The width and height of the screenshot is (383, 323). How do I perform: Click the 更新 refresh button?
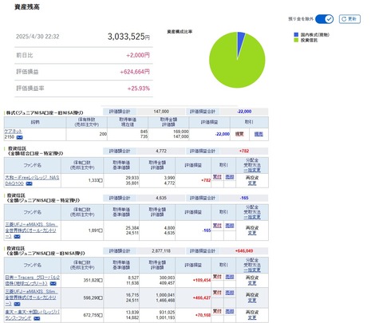pyautogui.click(x=349, y=19)
